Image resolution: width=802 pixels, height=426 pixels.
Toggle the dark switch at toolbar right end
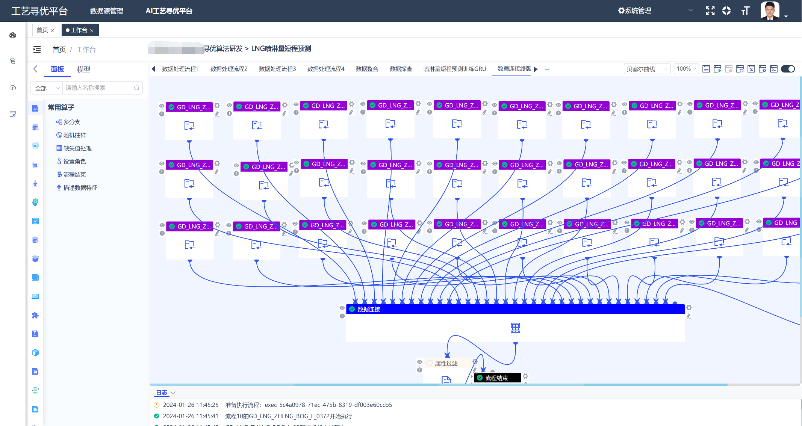788,69
